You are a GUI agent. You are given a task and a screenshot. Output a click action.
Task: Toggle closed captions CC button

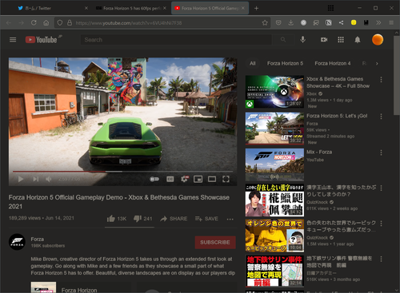pos(170,179)
